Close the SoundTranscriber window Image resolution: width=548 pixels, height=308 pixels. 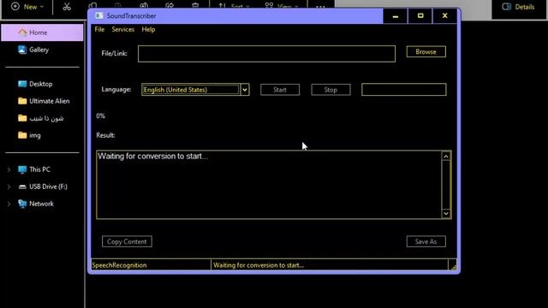click(x=445, y=16)
